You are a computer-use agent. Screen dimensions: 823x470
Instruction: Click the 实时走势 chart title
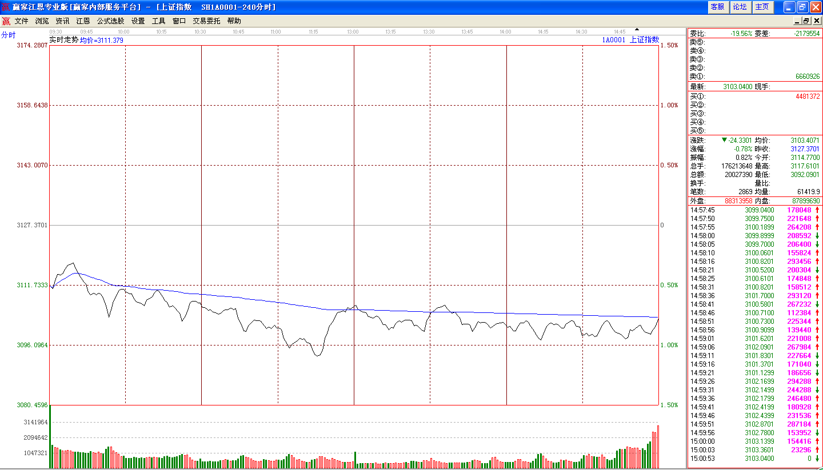[63, 40]
